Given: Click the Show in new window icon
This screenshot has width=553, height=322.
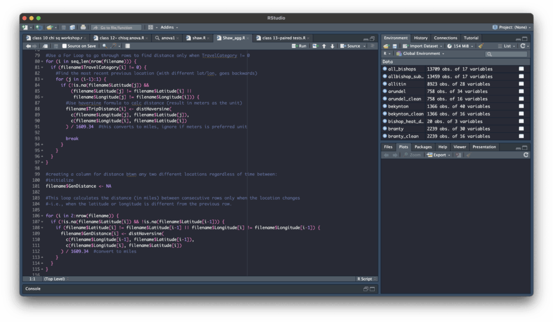Looking at the screenshot, I should (x=45, y=46).
